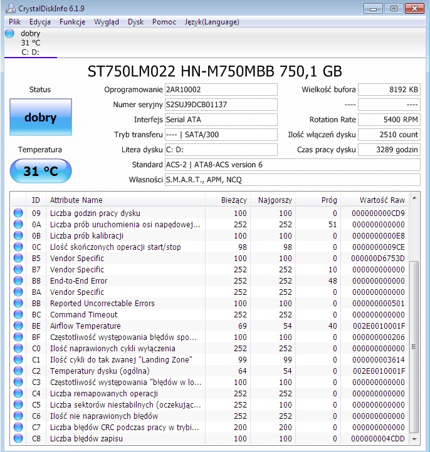This screenshot has width=430, height=452.
Task: Open the Język(Language) menu
Action: 212,22
